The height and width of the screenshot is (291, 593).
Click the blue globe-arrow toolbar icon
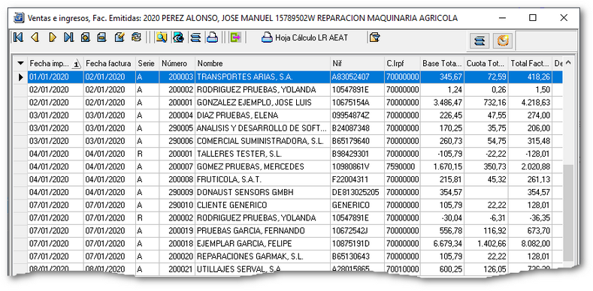pyautogui.click(x=178, y=37)
